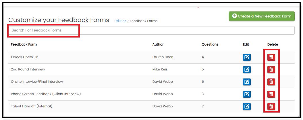Edit the Phone Screen Feedback form
303x120 pixels.
click(x=247, y=94)
